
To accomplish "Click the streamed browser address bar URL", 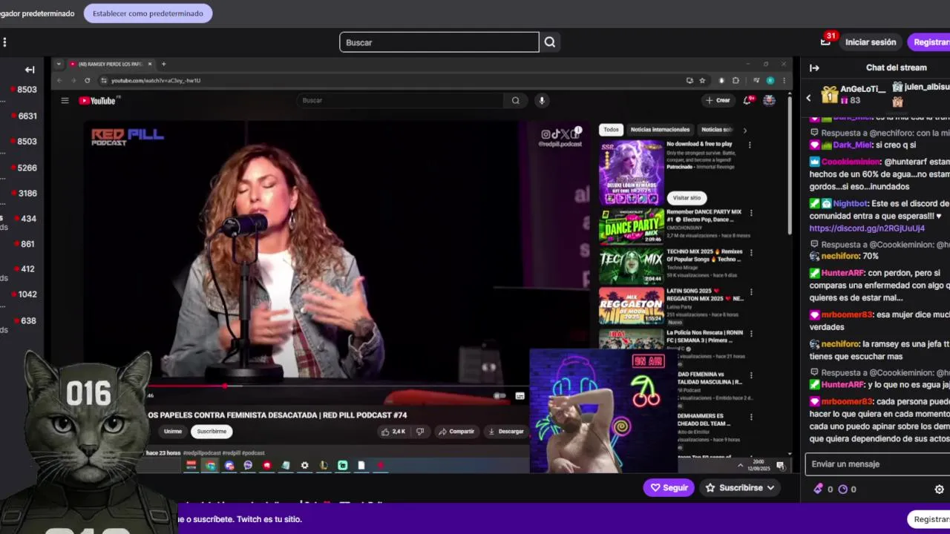I will pyautogui.click(x=156, y=80).
